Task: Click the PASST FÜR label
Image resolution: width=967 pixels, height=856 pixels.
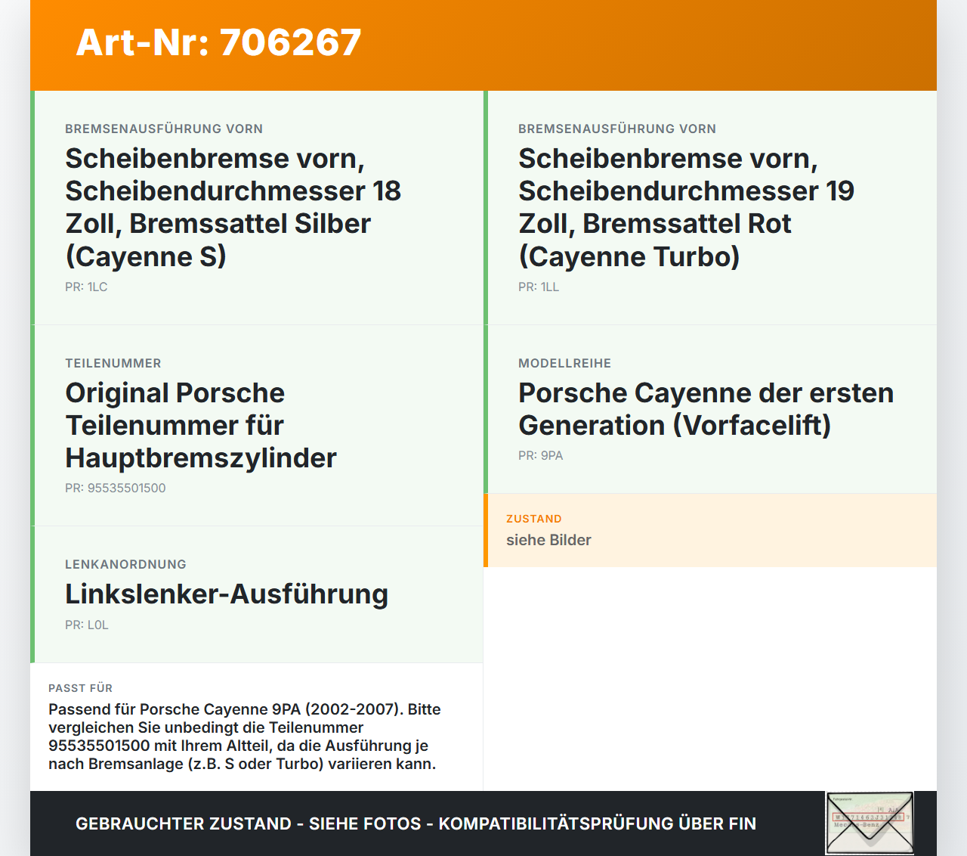Action: tap(80, 688)
